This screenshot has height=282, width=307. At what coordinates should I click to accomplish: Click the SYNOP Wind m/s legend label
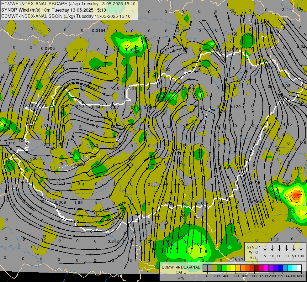[253, 252]
